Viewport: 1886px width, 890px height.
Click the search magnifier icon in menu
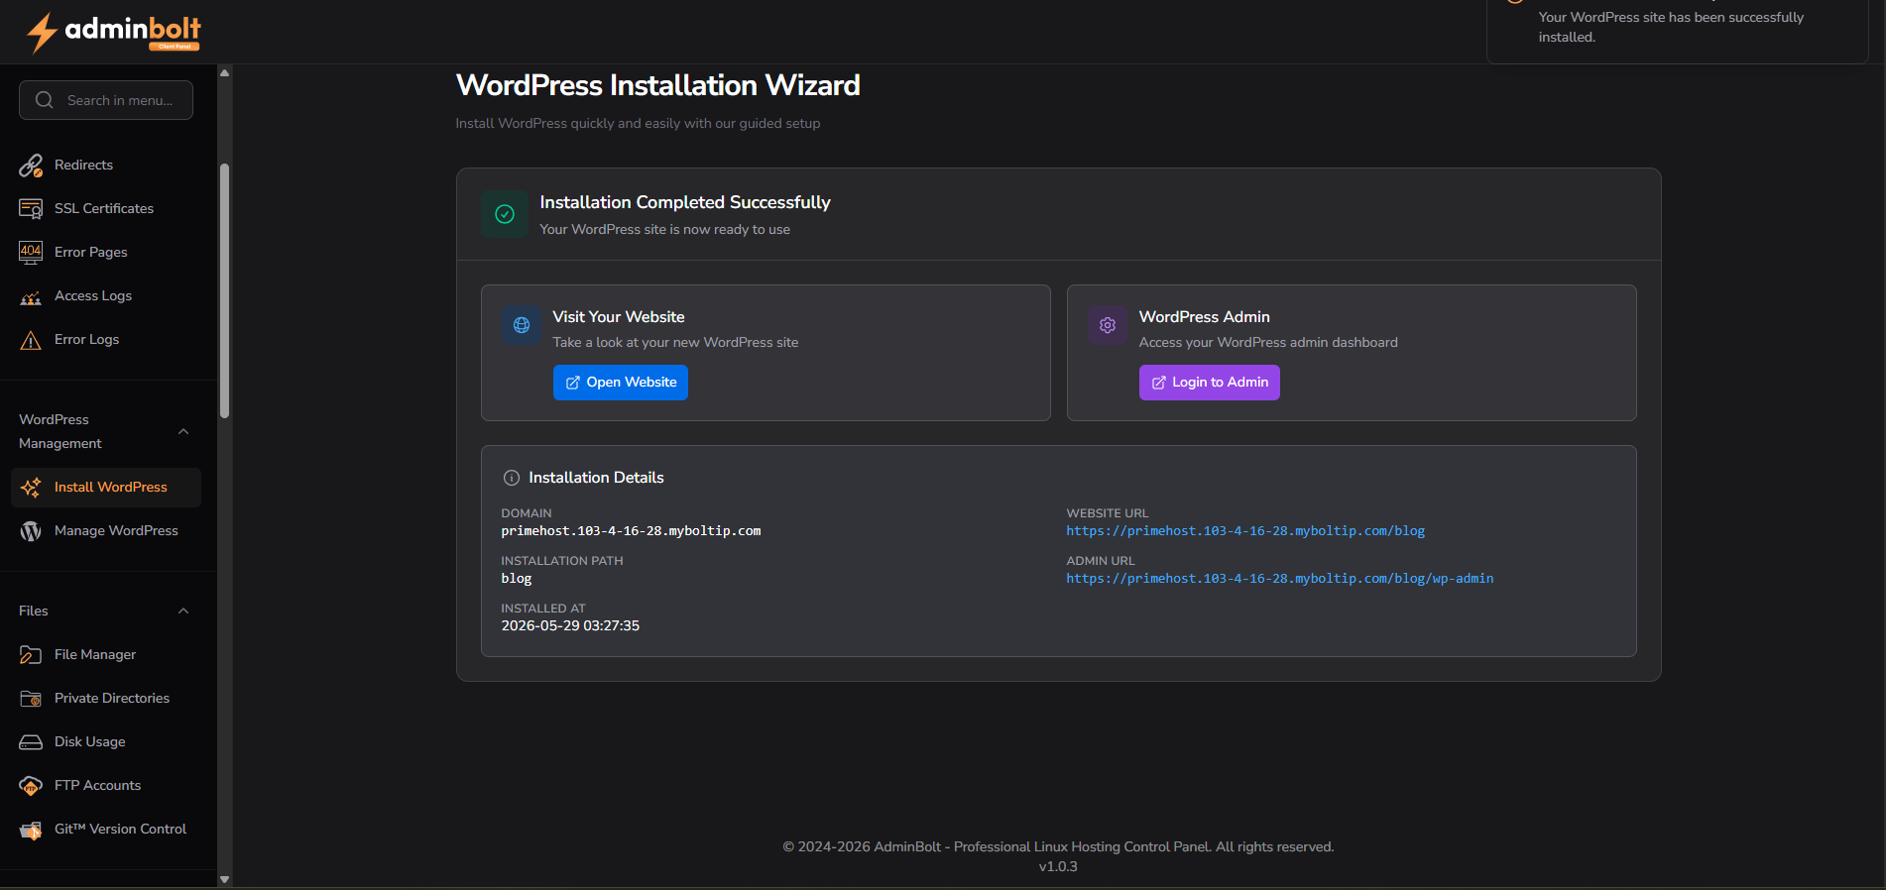click(x=45, y=100)
